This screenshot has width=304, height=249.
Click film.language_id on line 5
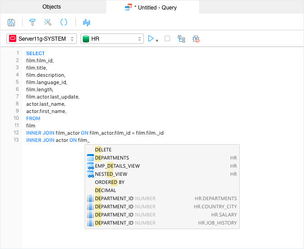pyautogui.click(x=47, y=82)
